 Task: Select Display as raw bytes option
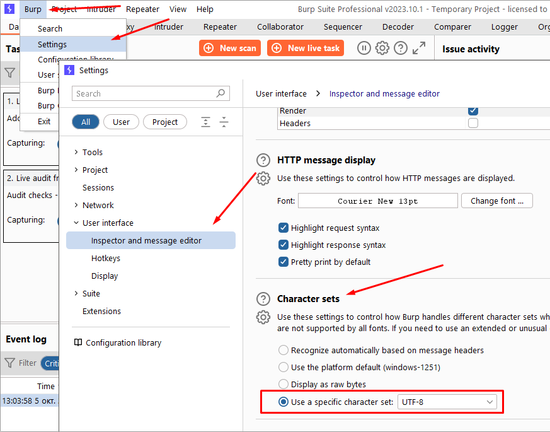pyautogui.click(x=284, y=384)
